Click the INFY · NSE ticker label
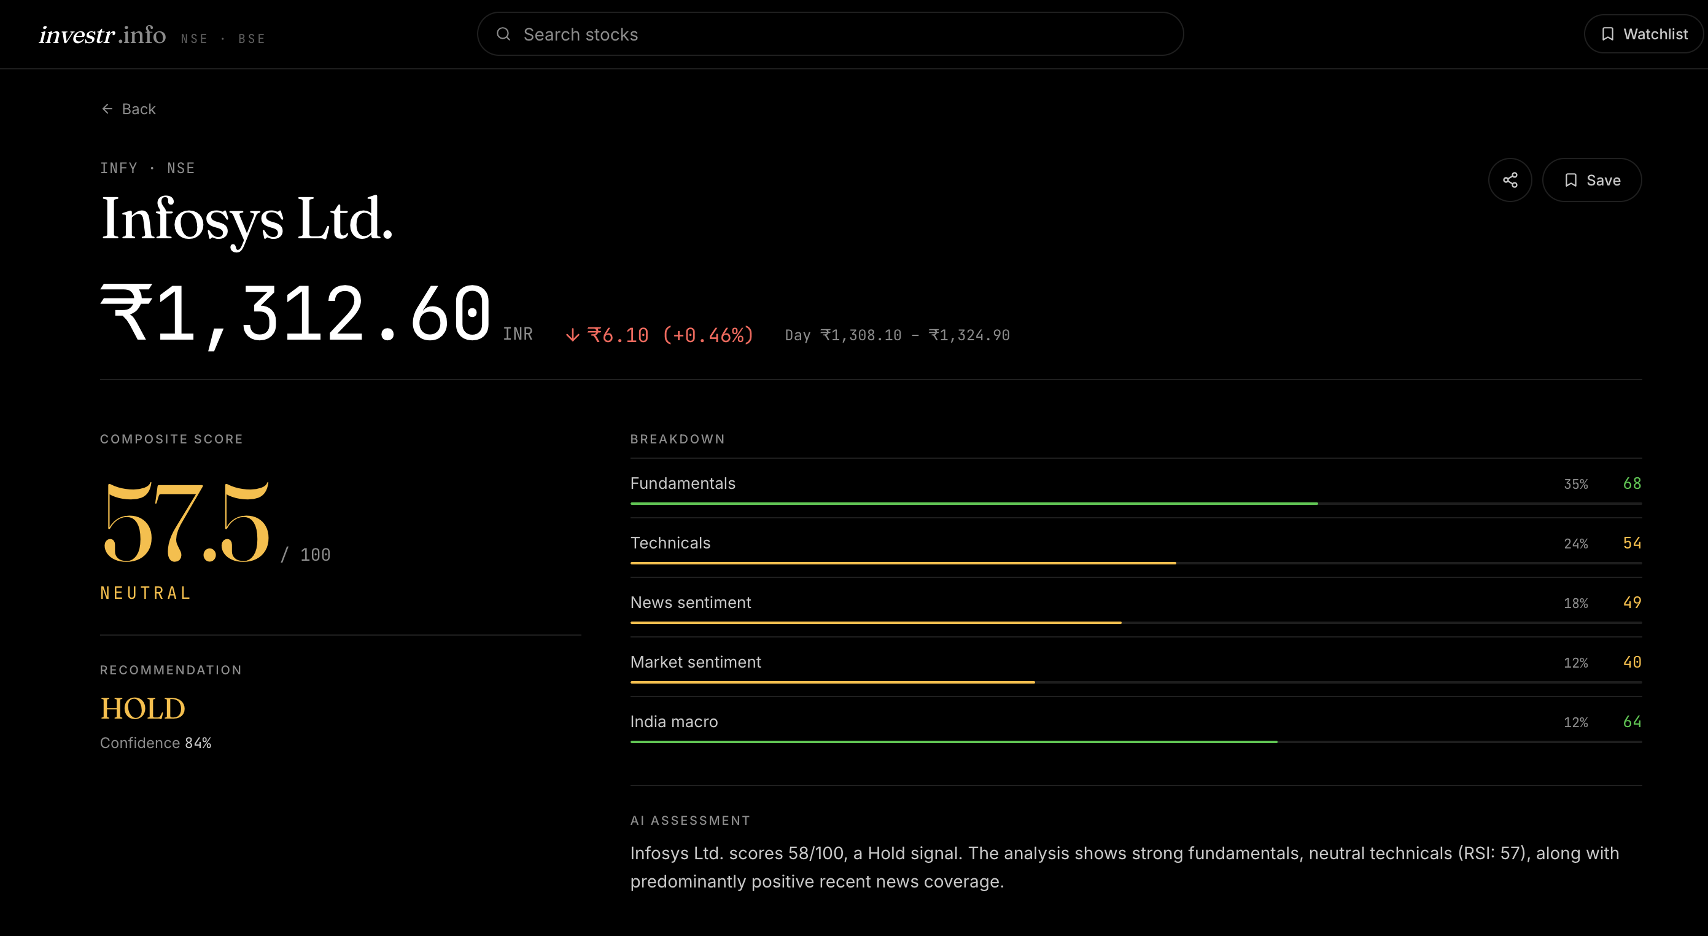1708x936 pixels. point(147,168)
